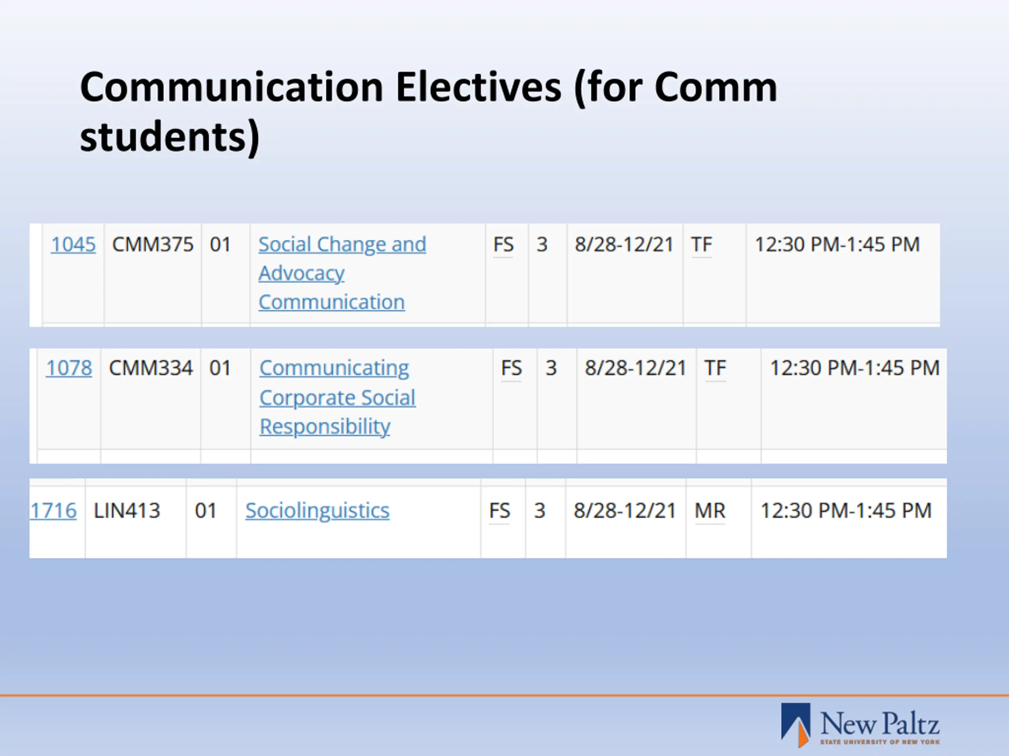Click the TF days abbreviation for CMM334
Screen dimensions: 1009x756
(x=715, y=369)
